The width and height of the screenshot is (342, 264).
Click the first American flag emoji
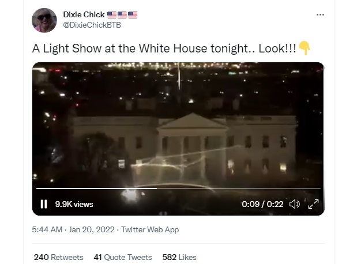[x=112, y=15]
